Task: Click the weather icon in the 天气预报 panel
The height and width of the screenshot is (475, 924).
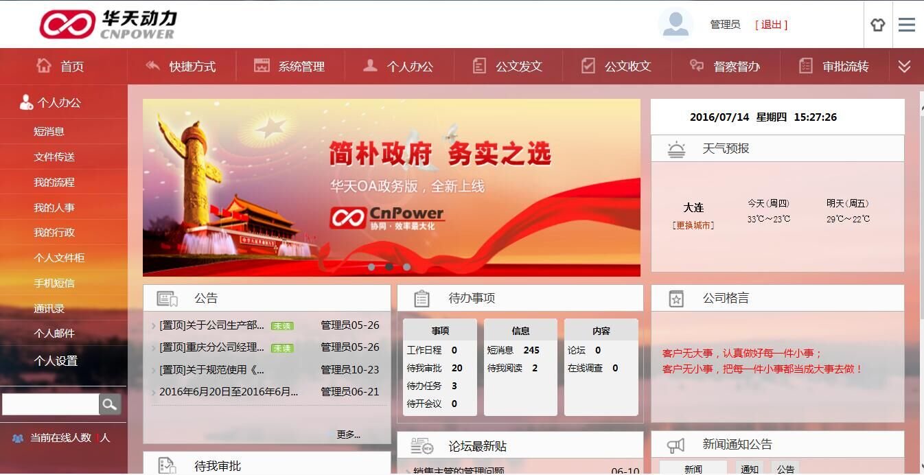Action: [675, 148]
